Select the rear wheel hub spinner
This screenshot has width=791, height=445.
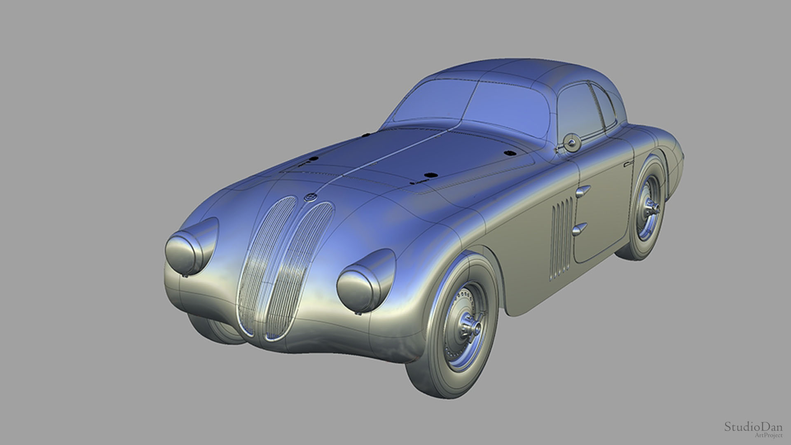click(652, 207)
